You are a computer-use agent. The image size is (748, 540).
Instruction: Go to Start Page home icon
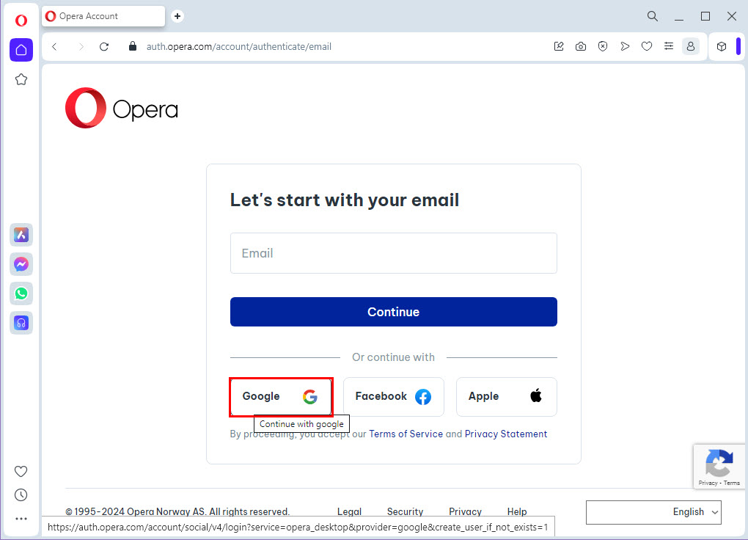21,50
